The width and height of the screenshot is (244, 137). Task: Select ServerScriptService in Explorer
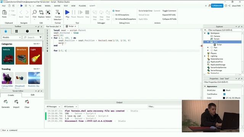[x=218, y=67]
